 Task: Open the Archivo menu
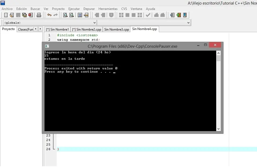click(x=7, y=9)
